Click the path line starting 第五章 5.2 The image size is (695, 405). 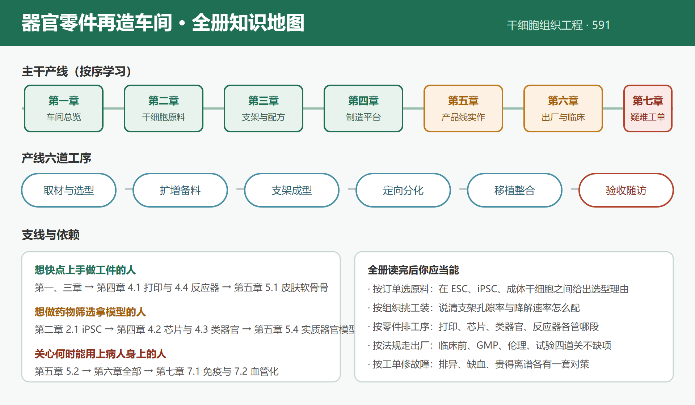(156, 371)
